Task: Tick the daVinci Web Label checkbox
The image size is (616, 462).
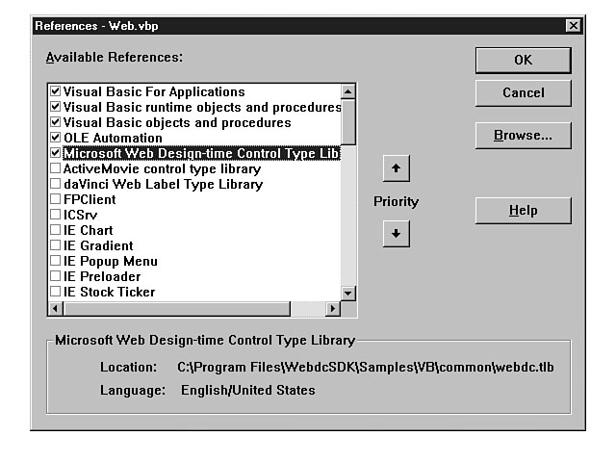Action: (x=56, y=185)
